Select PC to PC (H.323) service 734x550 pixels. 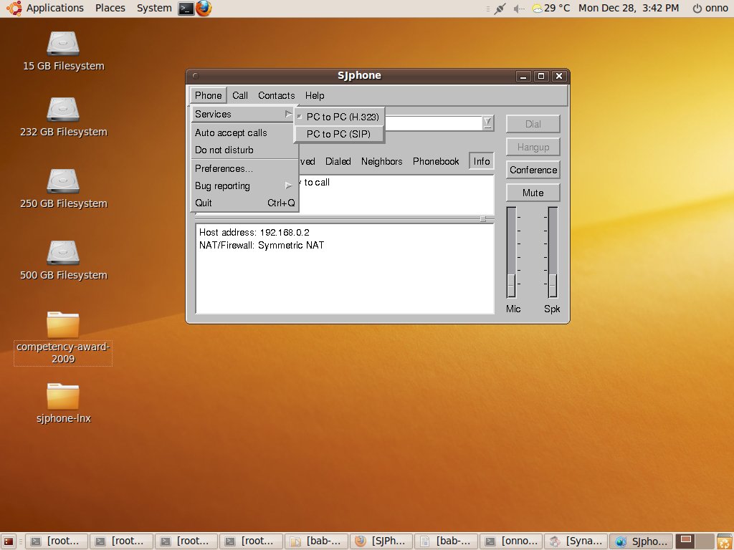point(342,117)
